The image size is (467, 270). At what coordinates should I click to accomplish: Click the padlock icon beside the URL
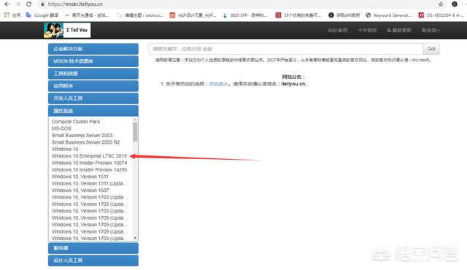tap(42, 4)
